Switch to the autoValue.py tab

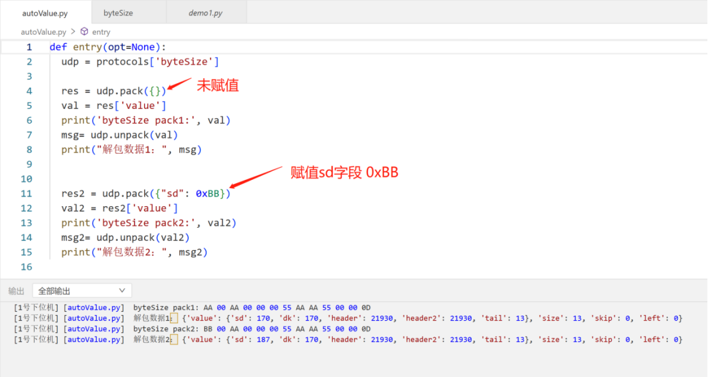(x=45, y=13)
